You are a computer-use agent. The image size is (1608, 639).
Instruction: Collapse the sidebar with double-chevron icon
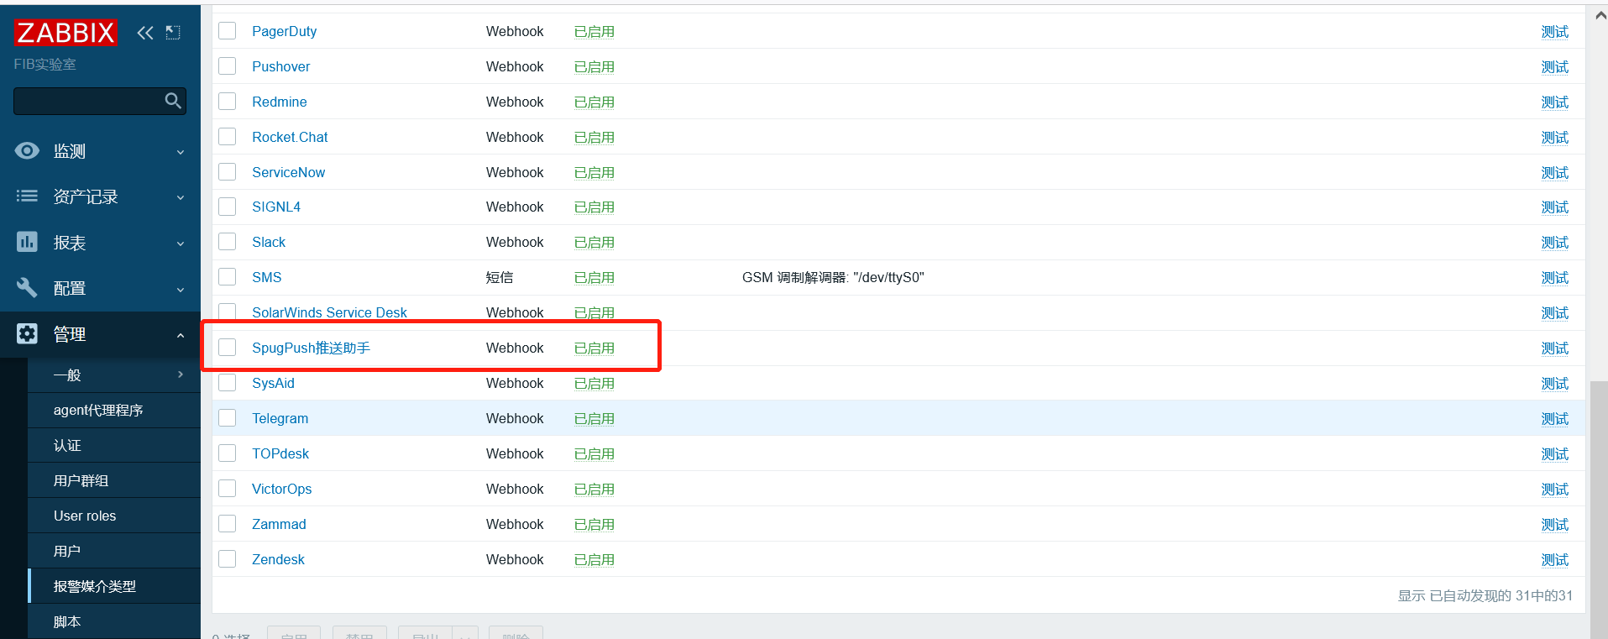[x=145, y=33]
